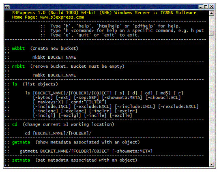Click the 'TGRMN Software' text in header
The image size is (219, 173).
[178, 13]
